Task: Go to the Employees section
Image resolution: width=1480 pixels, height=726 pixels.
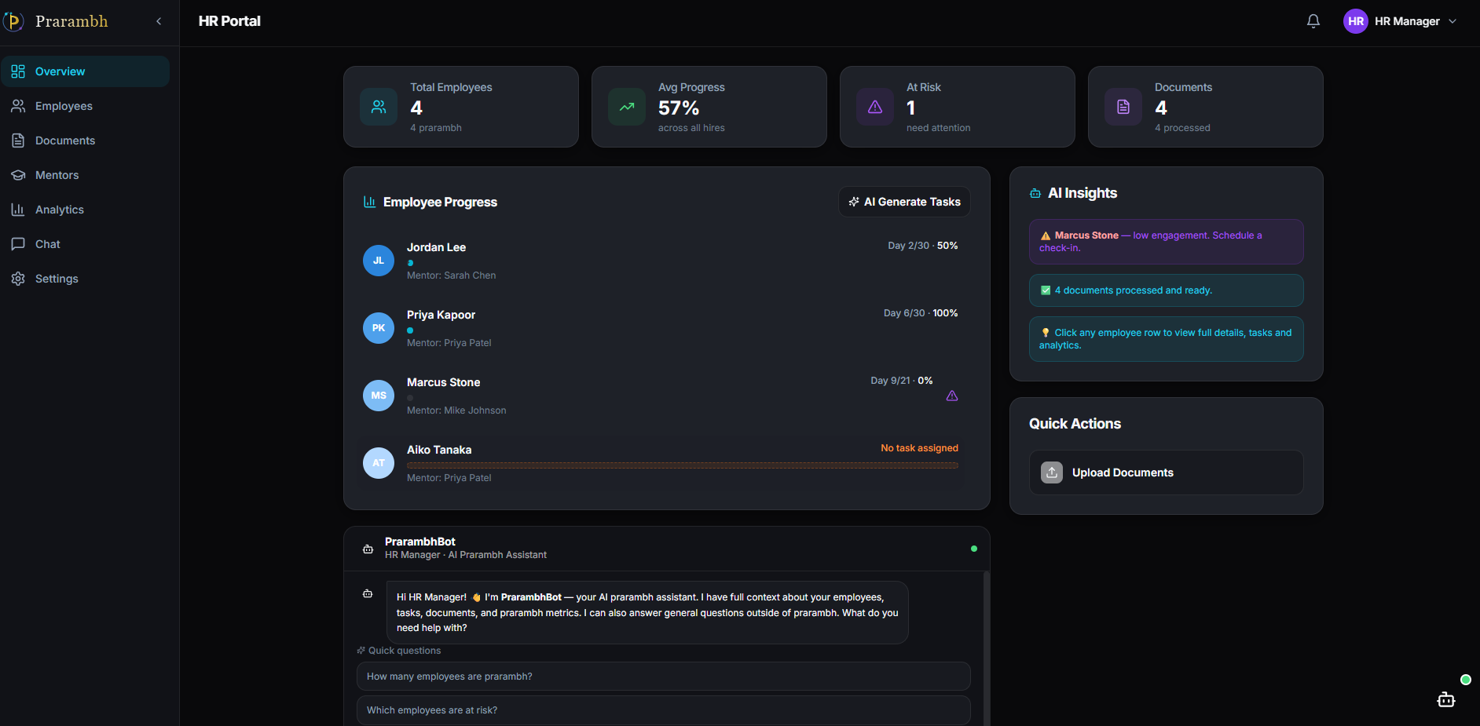Action: click(85, 106)
